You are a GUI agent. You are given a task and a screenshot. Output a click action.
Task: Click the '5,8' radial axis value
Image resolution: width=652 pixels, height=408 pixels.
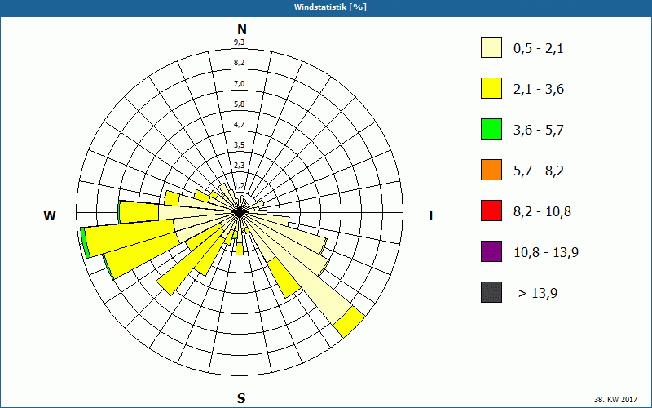tap(239, 104)
